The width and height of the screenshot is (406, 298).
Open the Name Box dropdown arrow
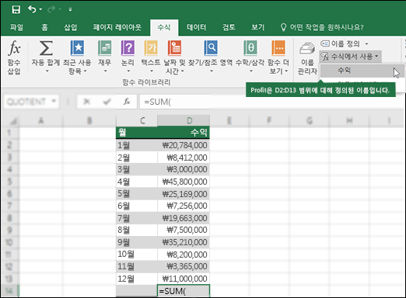tap(54, 101)
